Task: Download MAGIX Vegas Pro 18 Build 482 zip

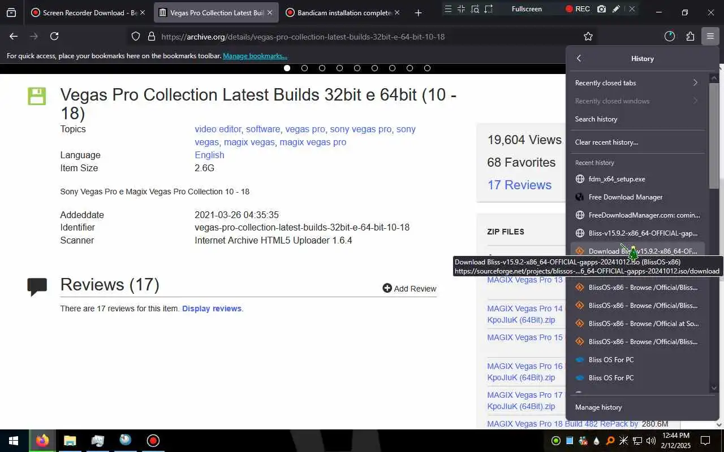Action: point(562,424)
